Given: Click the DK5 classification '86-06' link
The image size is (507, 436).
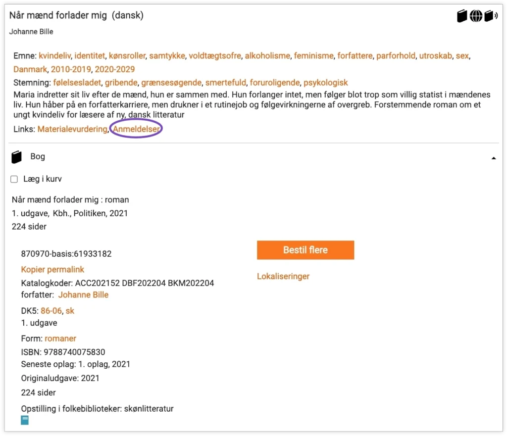Looking at the screenshot, I should click(51, 311).
